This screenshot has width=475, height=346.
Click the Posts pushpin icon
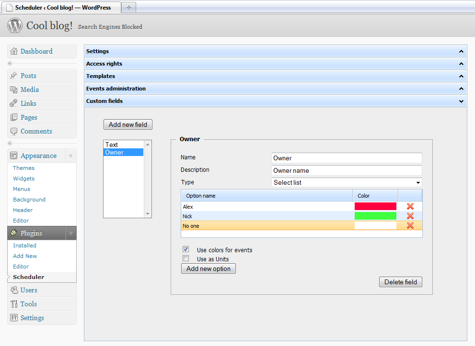14,76
